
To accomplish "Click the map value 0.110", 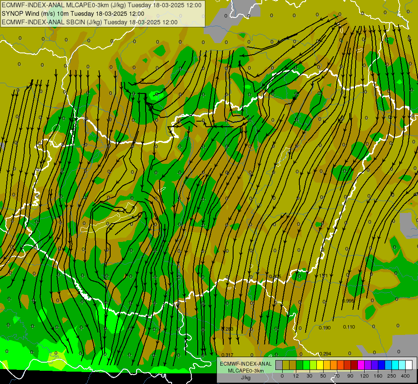I will [x=349, y=327].
